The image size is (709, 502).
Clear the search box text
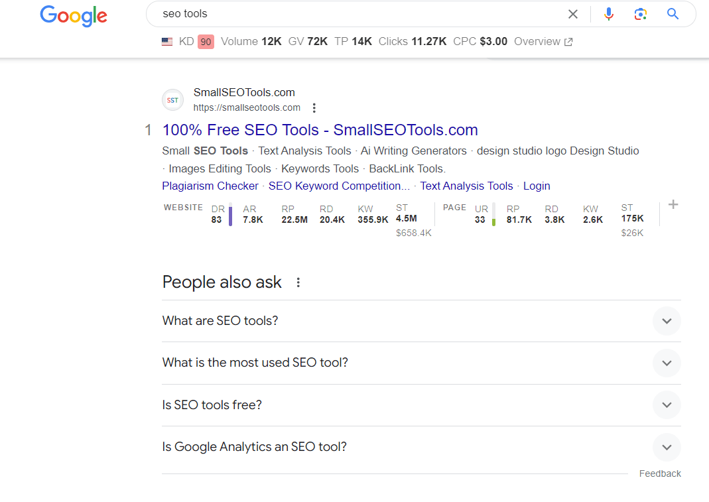pyautogui.click(x=573, y=14)
